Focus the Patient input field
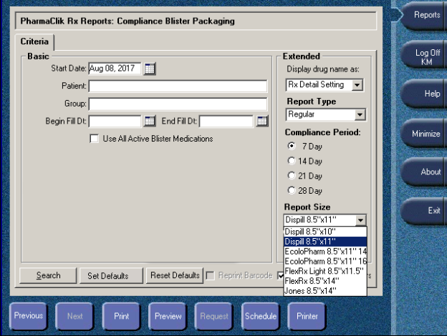The height and width of the screenshot is (336, 447). pyautogui.click(x=178, y=87)
